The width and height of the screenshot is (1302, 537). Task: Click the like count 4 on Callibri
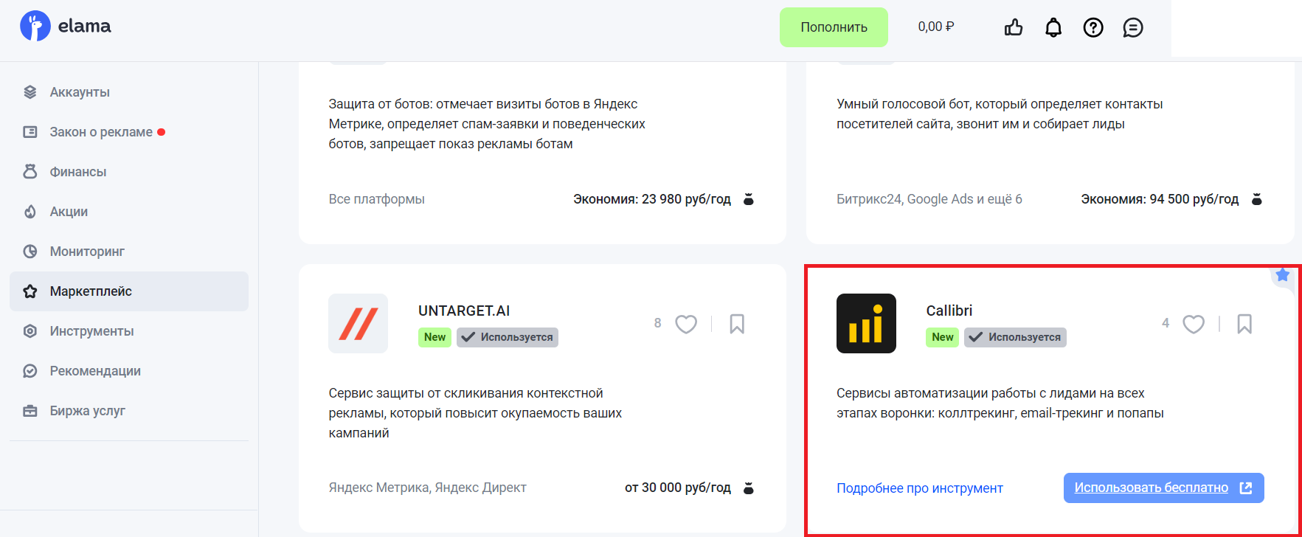tap(1166, 323)
